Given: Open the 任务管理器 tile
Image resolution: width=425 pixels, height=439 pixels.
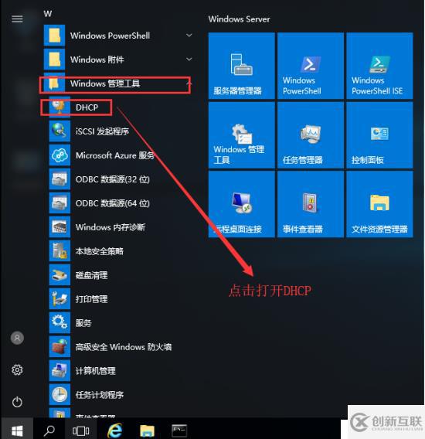Looking at the screenshot, I should (311, 135).
